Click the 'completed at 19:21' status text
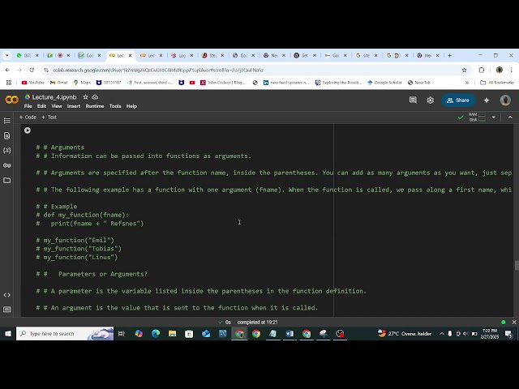The width and height of the screenshot is (519, 389). pos(258,323)
